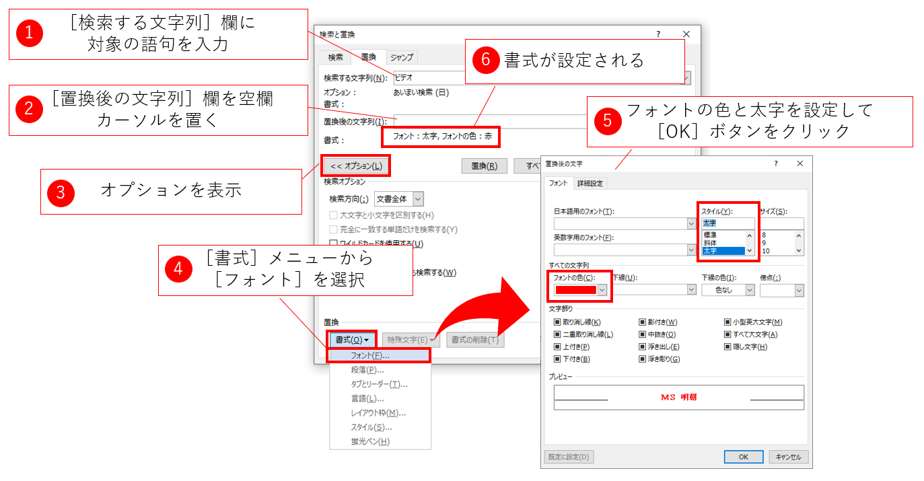Choose 蛍光ペン in the 書式 menu
This screenshot has height=481, width=924.
tap(370, 441)
